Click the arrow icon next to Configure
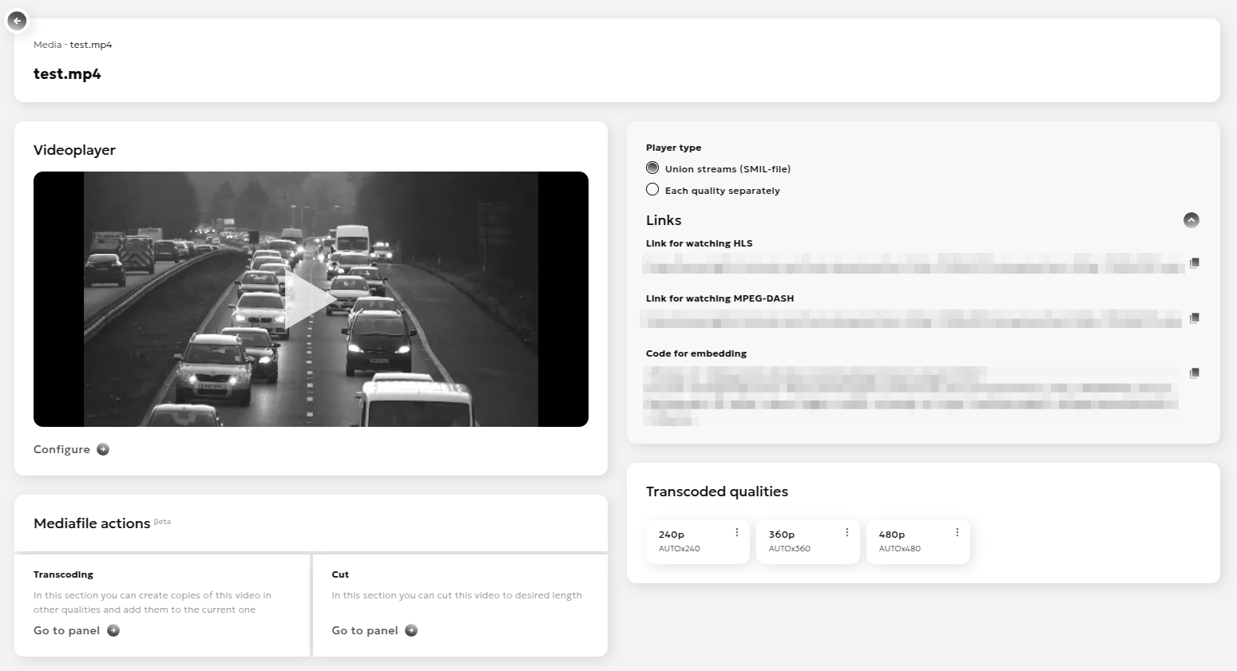Image resolution: width=1237 pixels, height=671 pixels. [103, 449]
